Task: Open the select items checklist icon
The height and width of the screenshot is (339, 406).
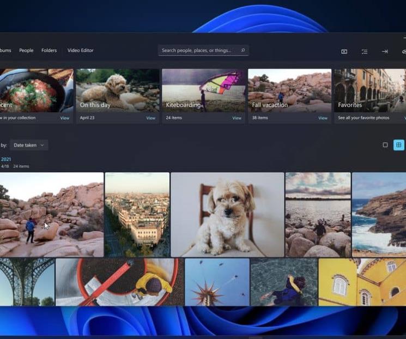Action: click(365, 52)
